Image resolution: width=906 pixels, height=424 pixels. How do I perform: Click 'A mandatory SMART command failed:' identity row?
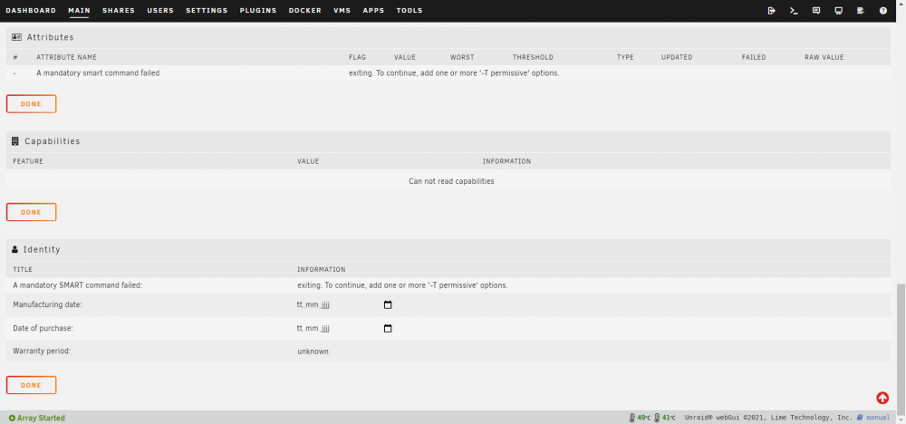(448, 285)
